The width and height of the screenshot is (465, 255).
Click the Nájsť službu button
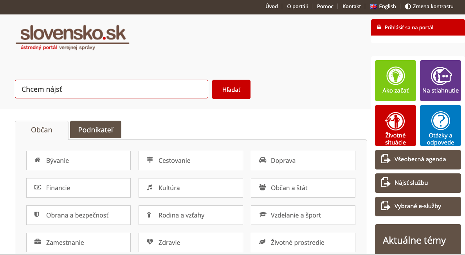[x=418, y=183]
